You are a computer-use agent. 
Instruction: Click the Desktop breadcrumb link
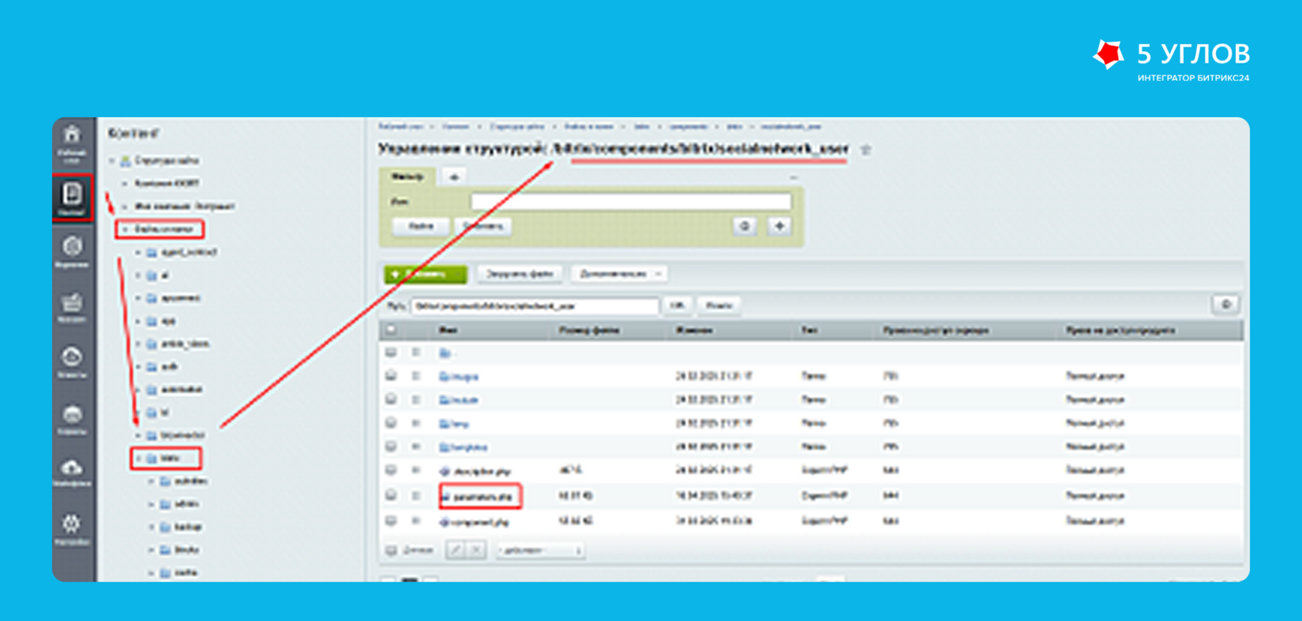(x=401, y=126)
